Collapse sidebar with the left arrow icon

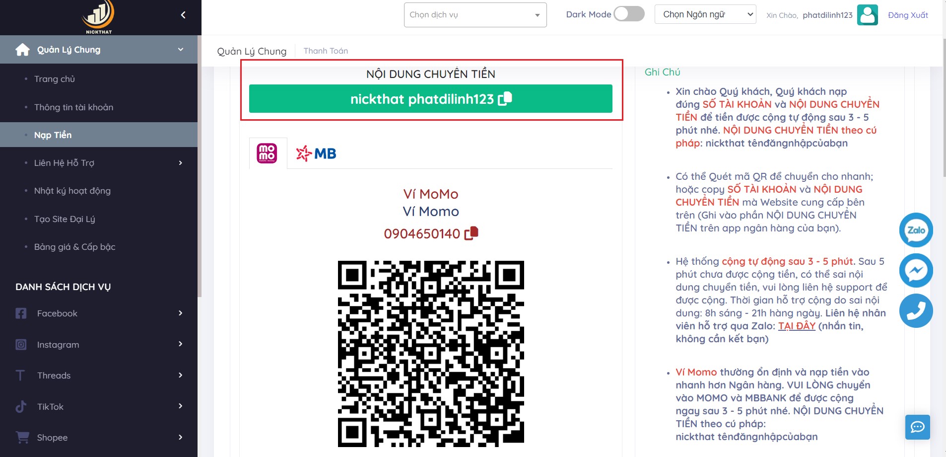(183, 15)
